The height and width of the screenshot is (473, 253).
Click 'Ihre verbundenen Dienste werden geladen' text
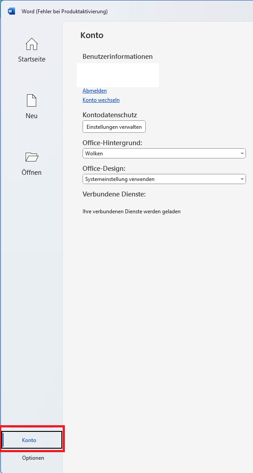(x=131, y=212)
